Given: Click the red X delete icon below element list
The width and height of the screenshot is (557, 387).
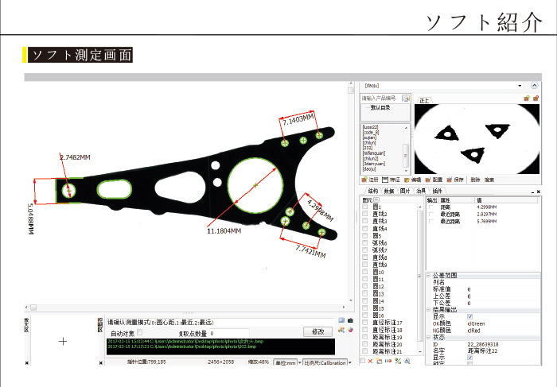Looking at the screenshot, I should [x=370, y=361].
